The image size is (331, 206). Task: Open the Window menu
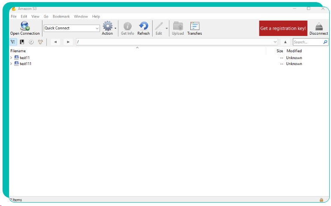[x=81, y=16]
